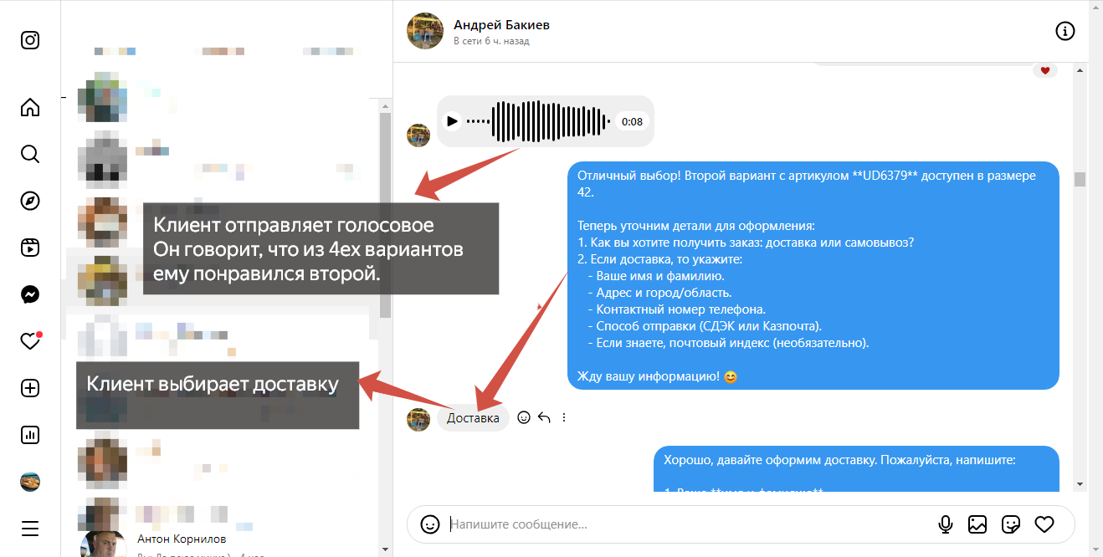Screen dimensions: 1103x557
Task: Open Explore compass icon
Action: pyautogui.click(x=30, y=201)
